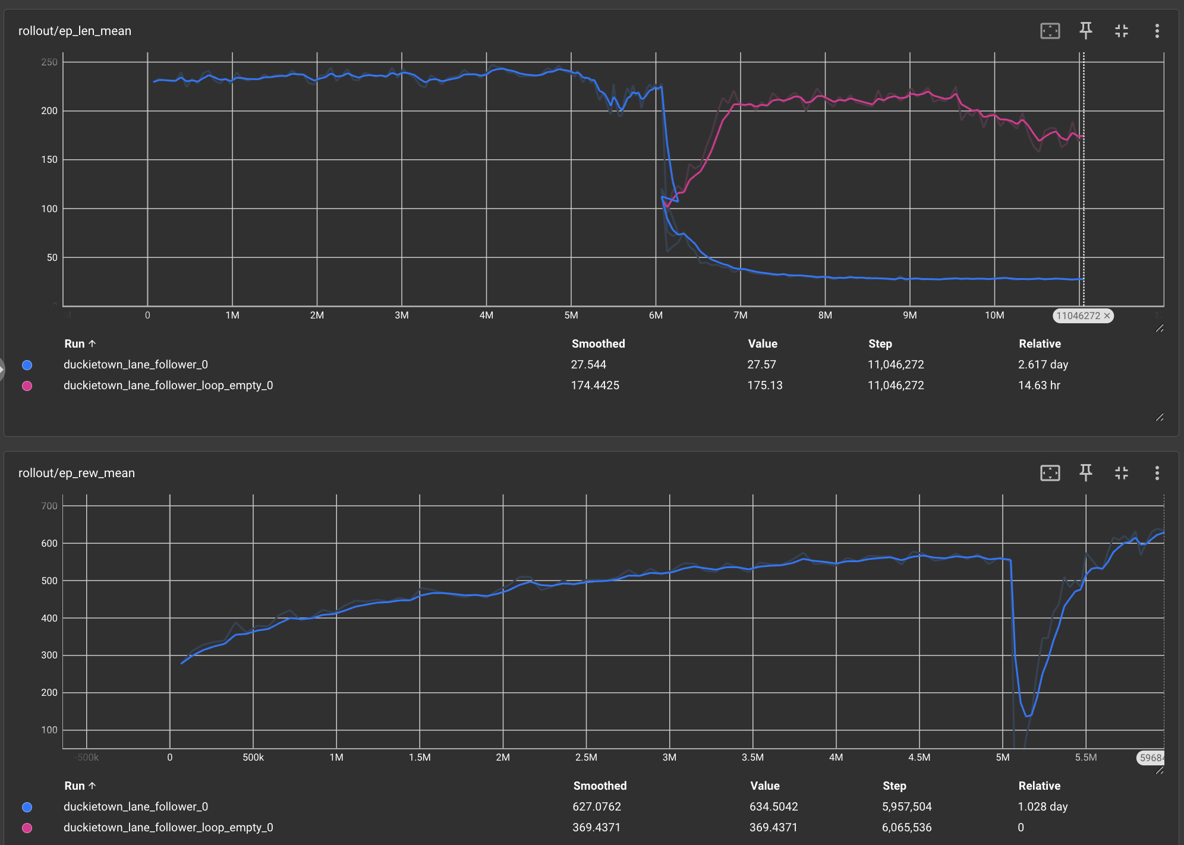Click pink swatch of loop_empty_0 in top table
Image resolution: width=1184 pixels, height=845 pixels.
click(x=27, y=386)
